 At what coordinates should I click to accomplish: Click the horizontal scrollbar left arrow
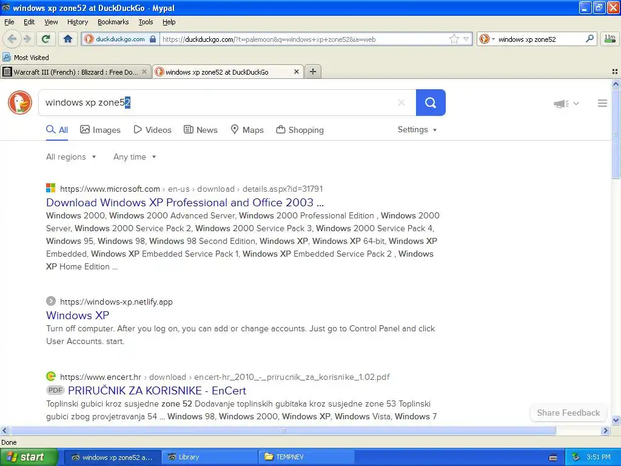point(4,431)
